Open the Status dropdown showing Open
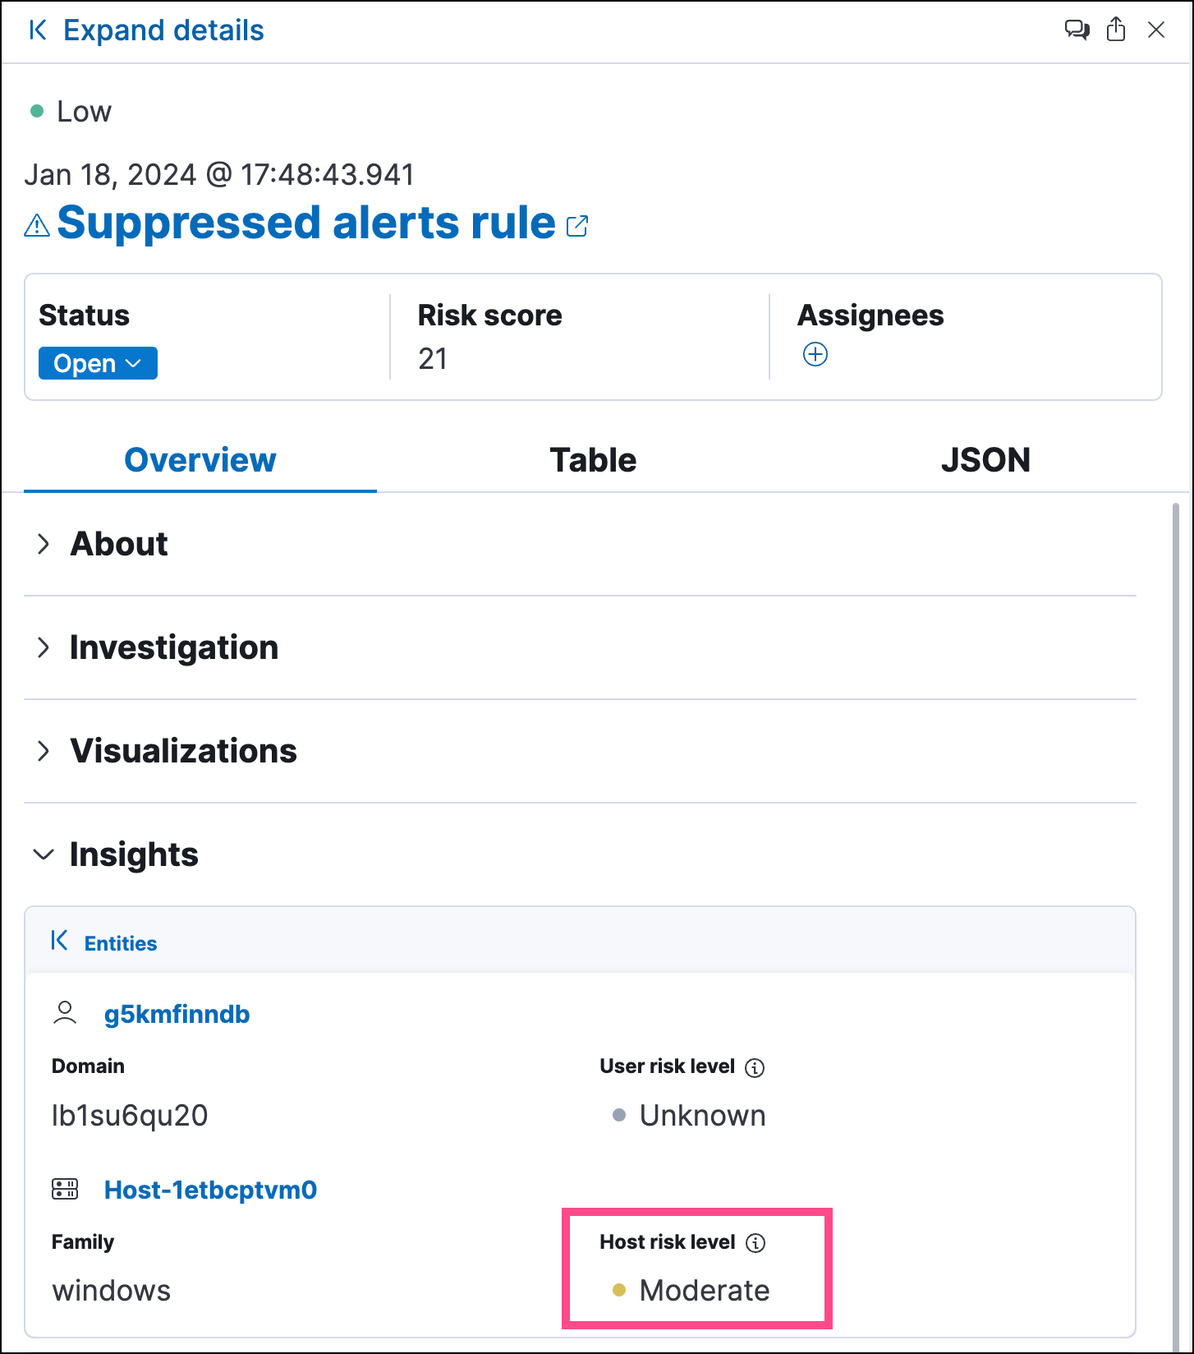Screen dimensions: 1194x1354 point(98,363)
